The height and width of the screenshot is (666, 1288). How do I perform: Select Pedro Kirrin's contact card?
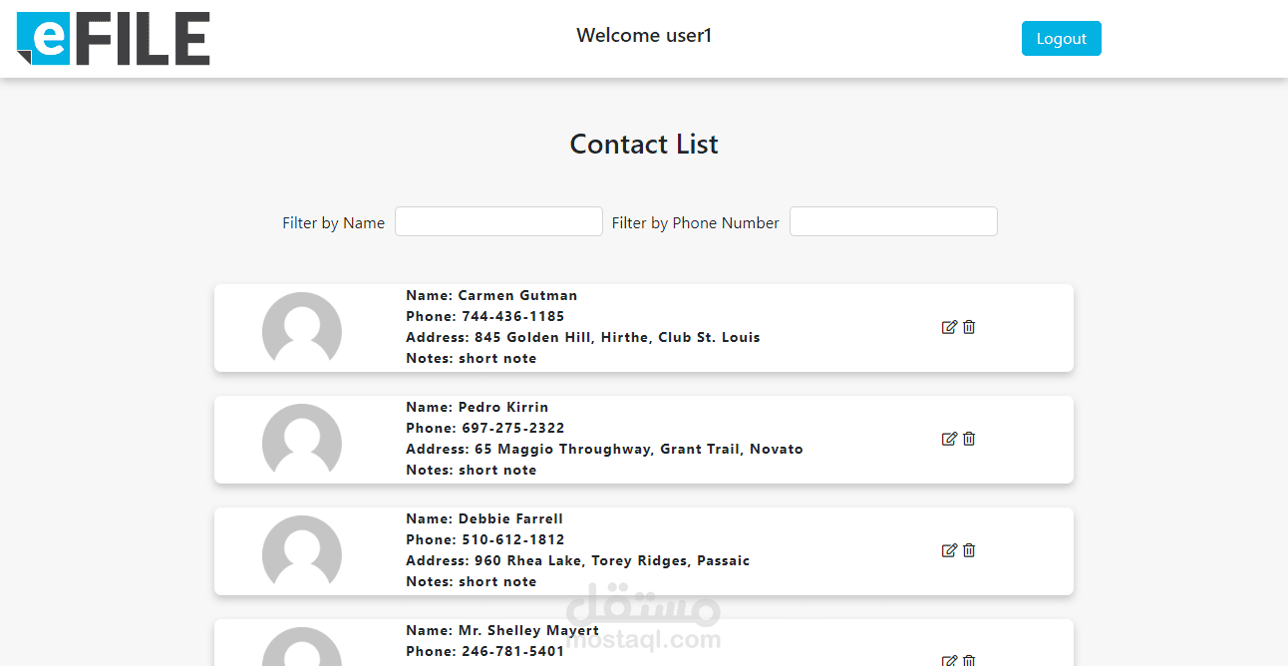tap(643, 439)
